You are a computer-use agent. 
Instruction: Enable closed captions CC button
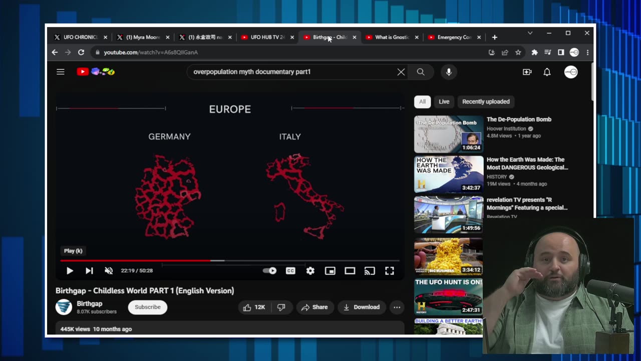(x=290, y=271)
